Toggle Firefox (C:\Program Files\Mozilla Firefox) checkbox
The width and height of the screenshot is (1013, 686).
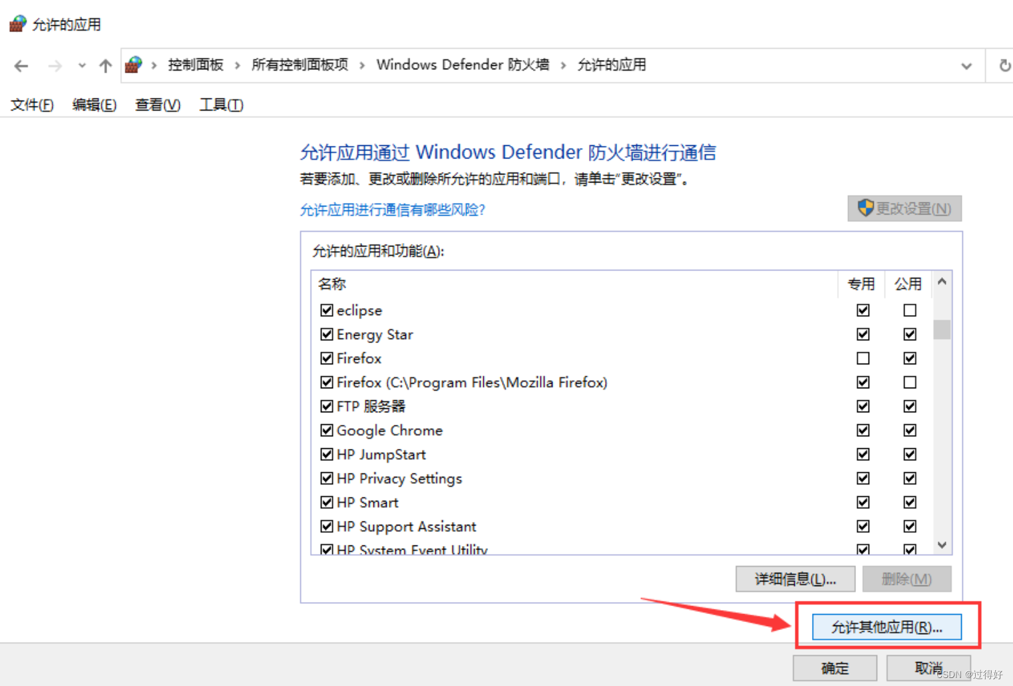(x=327, y=382)
